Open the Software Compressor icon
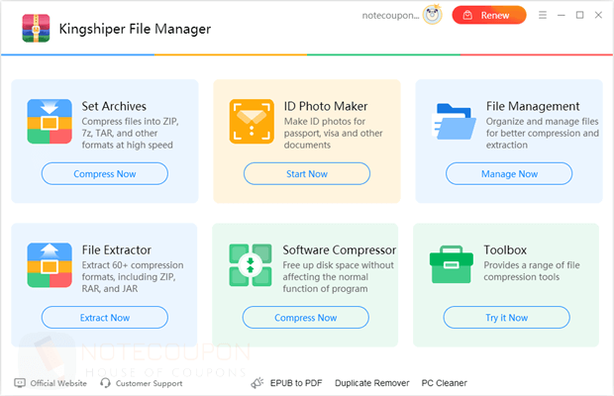The height and width of the screenshot is (396, 614). point(251,265)
